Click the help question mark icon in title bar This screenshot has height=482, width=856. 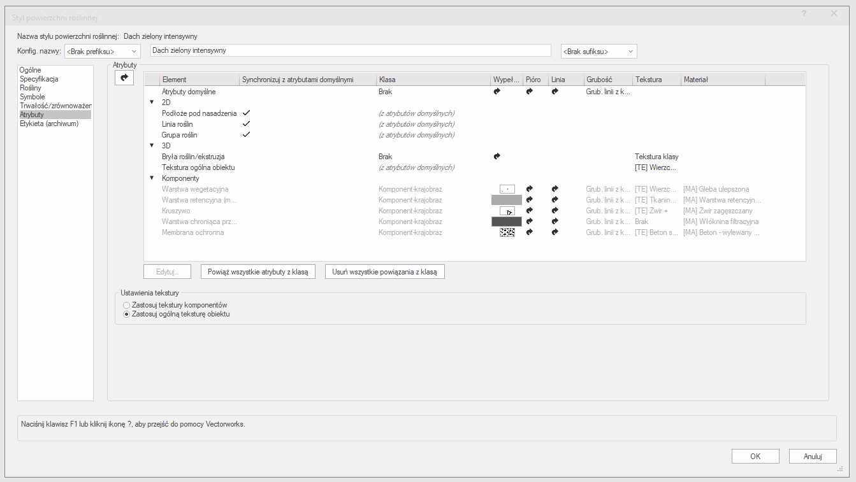click(804, 13)
